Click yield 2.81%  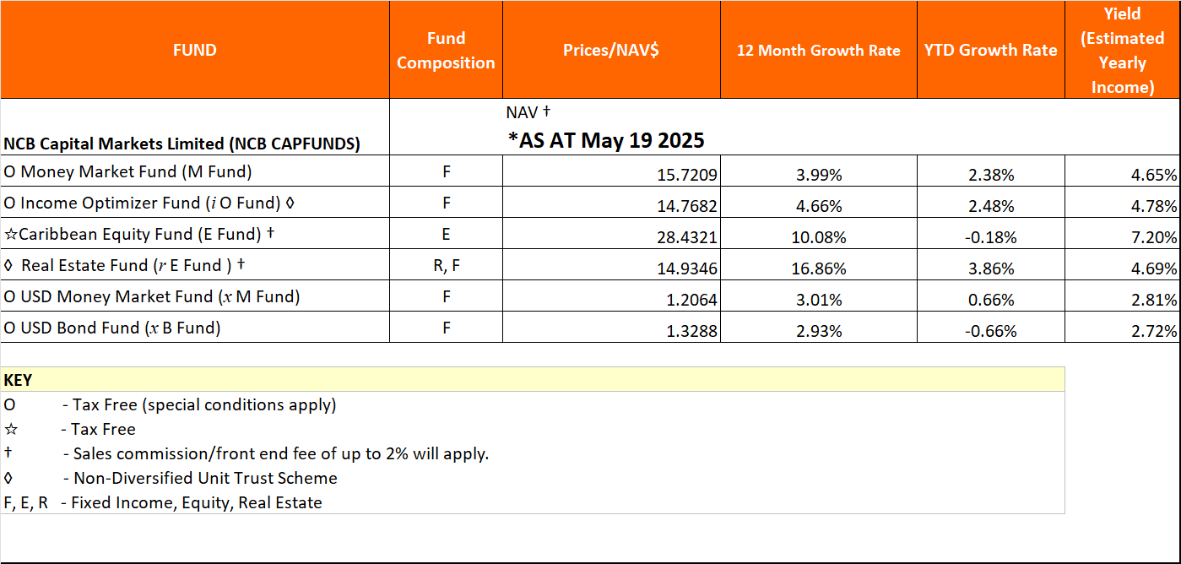pyautogui.click(x=1156, y=301)
